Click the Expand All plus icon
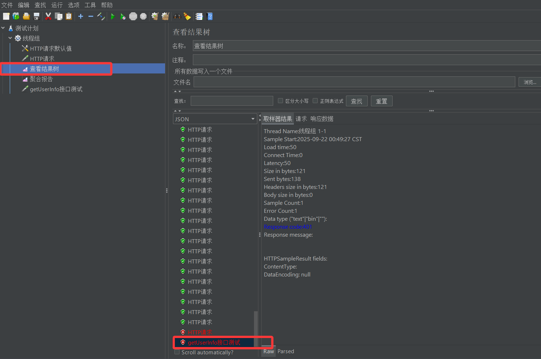541x359 pixels. (x=81, y=16)
